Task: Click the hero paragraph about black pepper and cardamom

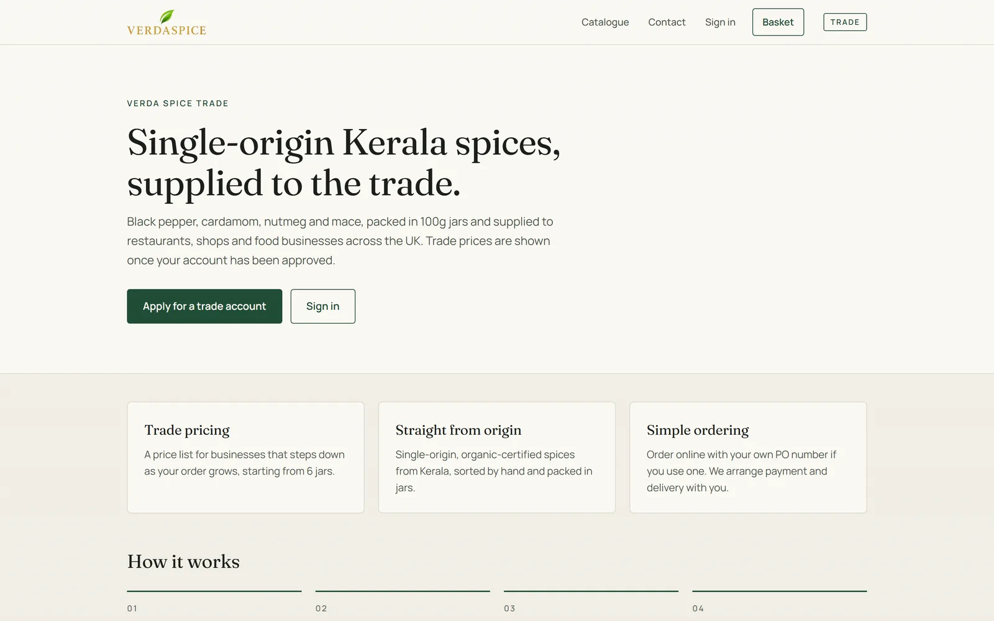Action: pyautogui.click(x=340, y=241)
